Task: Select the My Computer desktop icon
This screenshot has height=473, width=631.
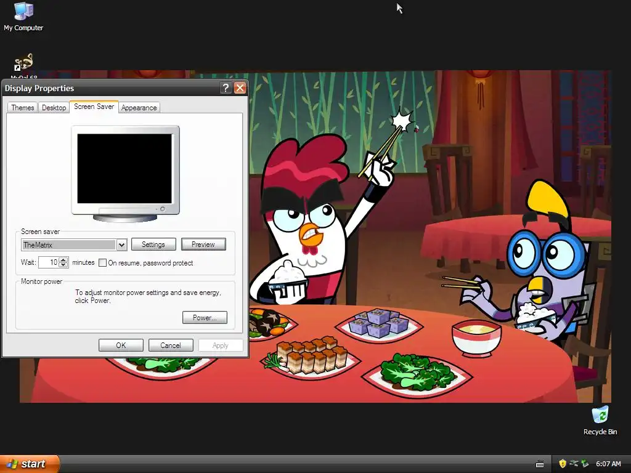Action: [23, 16]
